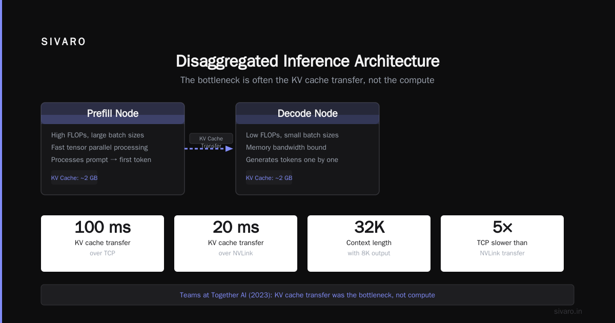The image size is (615, 323).
Task: Open the sivaro.in link
Action: click(x=568, y=311)
